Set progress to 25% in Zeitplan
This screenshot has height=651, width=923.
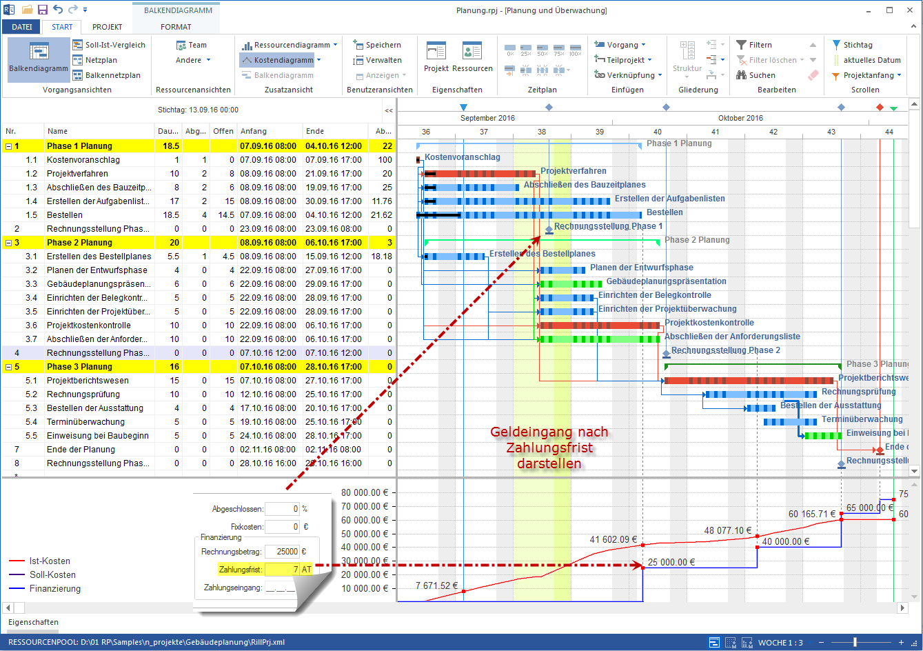[x=526, y=49]
